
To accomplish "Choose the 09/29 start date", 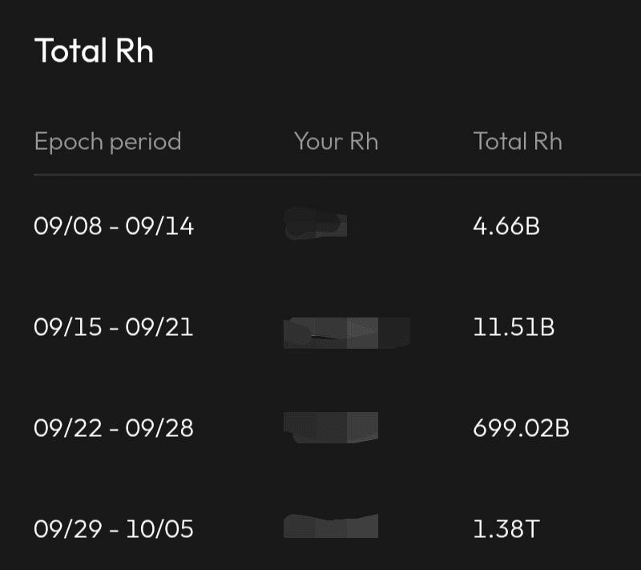I will pos(68,529).
